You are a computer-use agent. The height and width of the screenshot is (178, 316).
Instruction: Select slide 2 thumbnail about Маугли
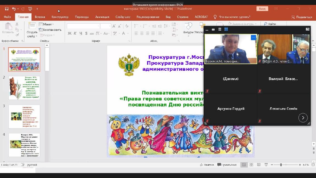click(x=24, y=88)
